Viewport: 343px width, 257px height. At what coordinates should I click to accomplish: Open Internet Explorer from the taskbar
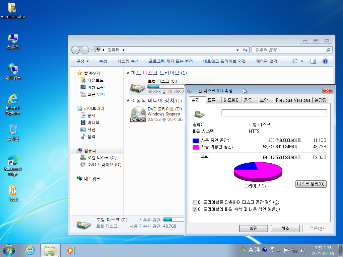coord(29,250)
